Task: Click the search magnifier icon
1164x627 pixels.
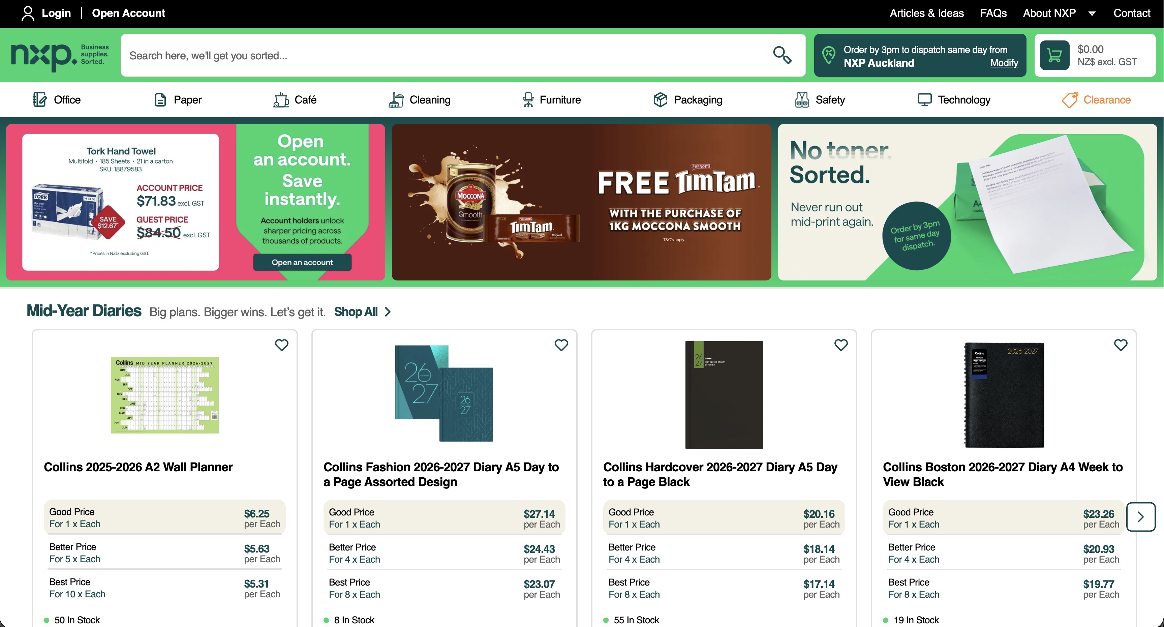Action: point(782,55)
